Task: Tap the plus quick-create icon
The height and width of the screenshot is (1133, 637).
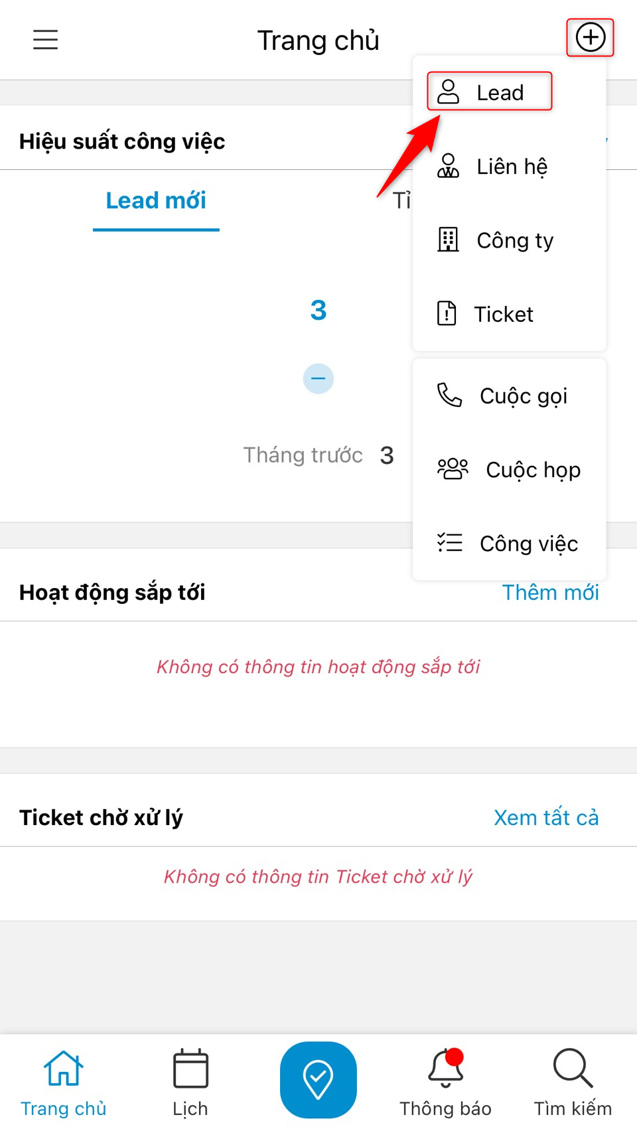Action: pyautogui.click(x=590, y=38)
